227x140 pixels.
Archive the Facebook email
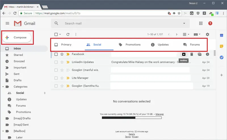(184, 54)
